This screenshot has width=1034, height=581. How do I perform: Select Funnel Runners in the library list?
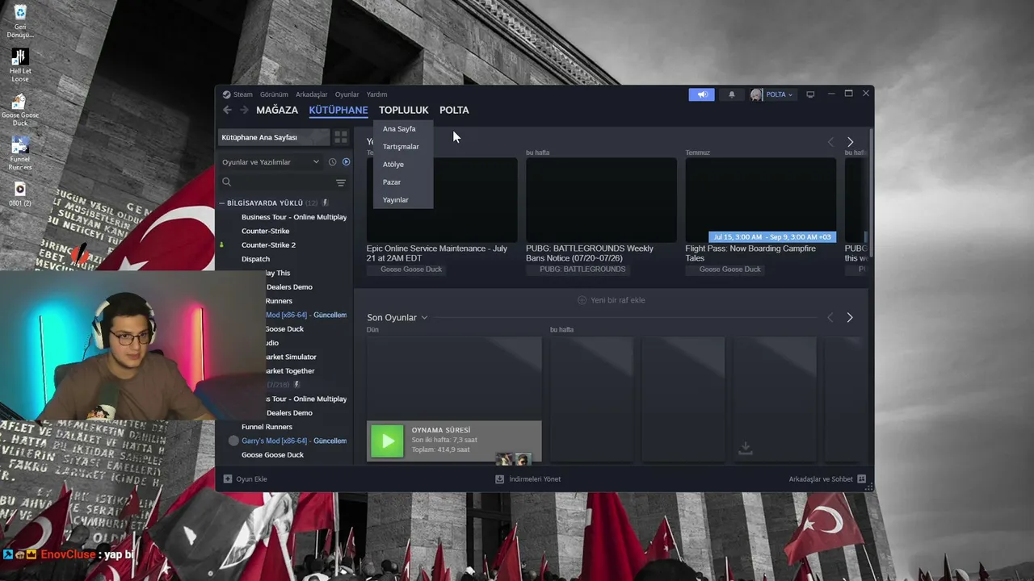coord(267,427)
